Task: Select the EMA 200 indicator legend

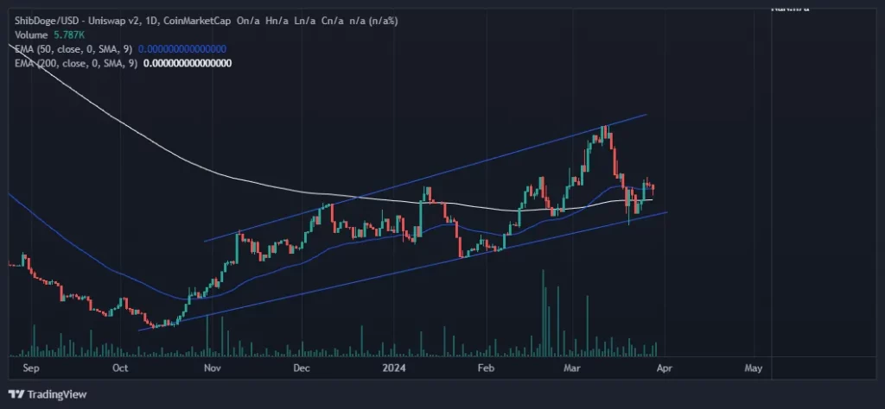Action: [123, 63]
